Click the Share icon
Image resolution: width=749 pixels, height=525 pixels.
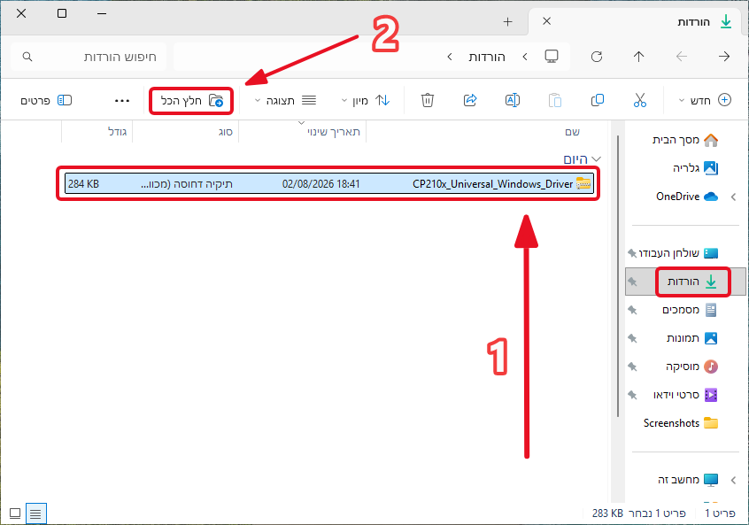click(x=470, y=100)
